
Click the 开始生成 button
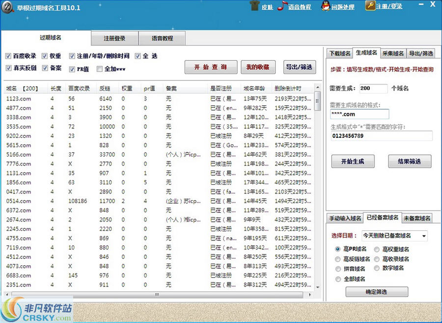(x=353, y=162)
